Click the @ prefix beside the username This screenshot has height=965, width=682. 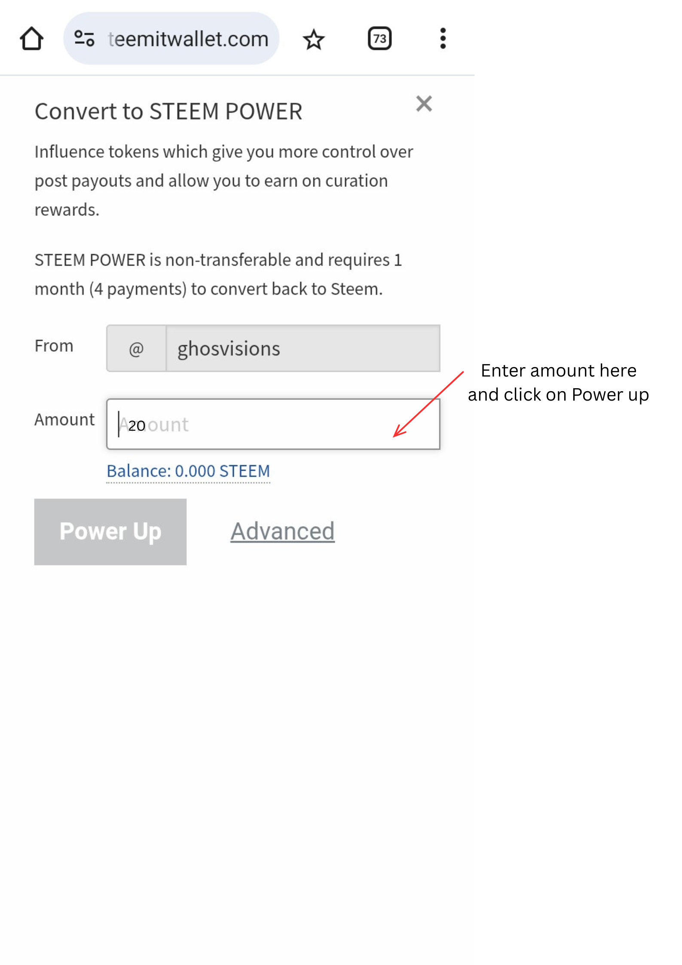(136, 349)
